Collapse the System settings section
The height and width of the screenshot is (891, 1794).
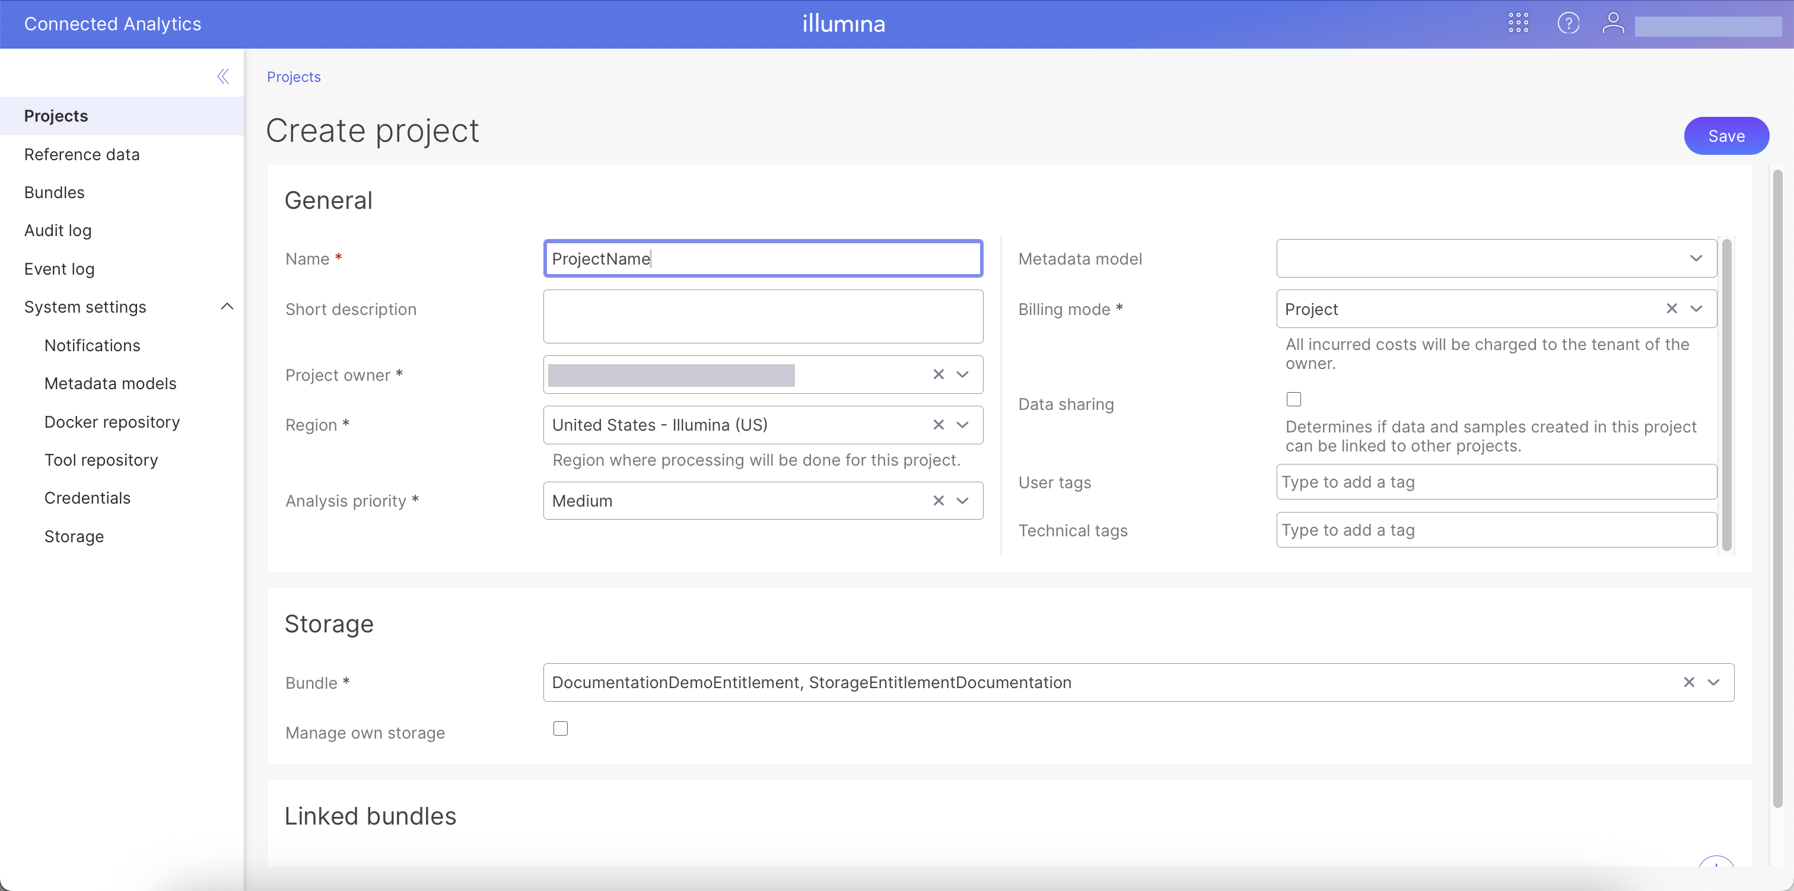click(x=227, y=307)
